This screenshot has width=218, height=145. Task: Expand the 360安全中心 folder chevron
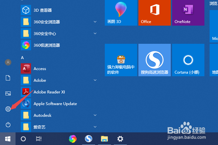[95, 33]
